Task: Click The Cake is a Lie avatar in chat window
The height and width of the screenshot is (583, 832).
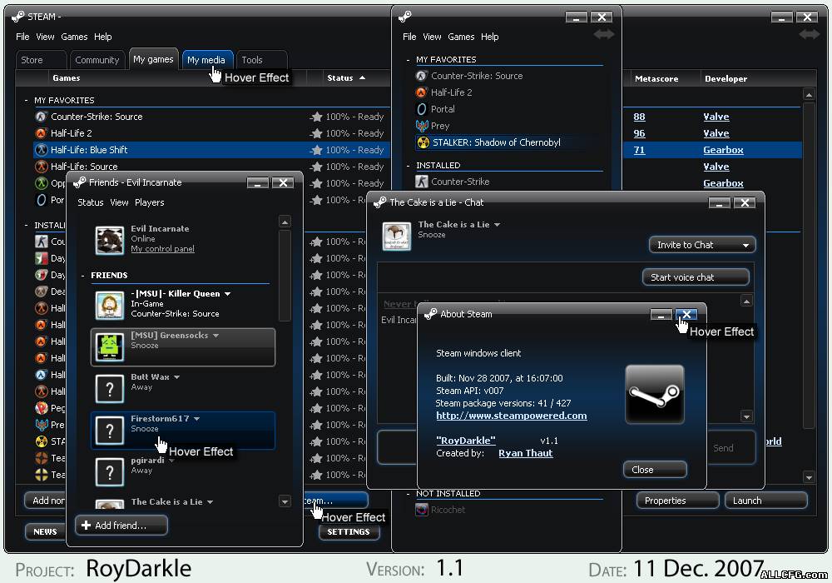Action: pyautogui.click(x=396, y=236)
